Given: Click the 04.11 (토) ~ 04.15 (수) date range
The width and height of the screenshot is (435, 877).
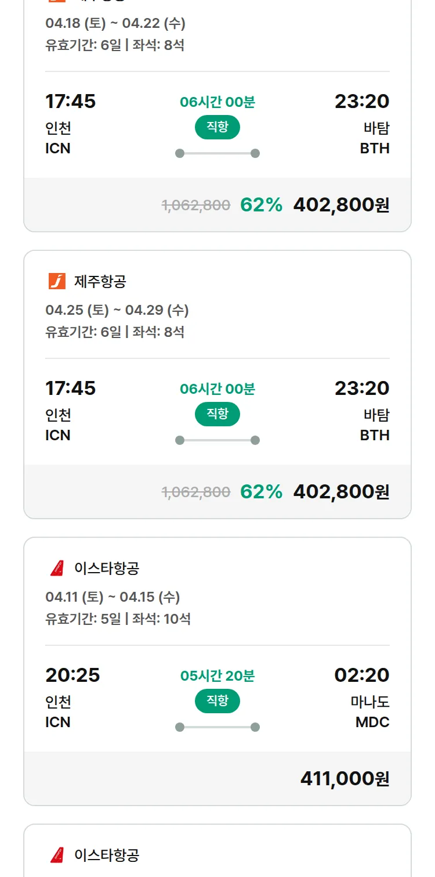Looking at the screenshot, I should 113,597.
